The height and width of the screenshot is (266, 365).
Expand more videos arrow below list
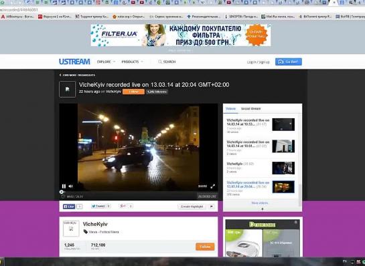[263, 209]
